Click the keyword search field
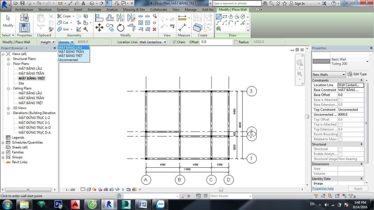The height and width of the screenshot is (210, 374). coord(237,3)
